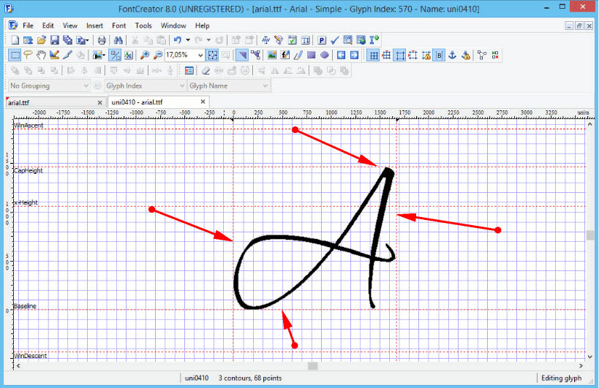
Task: Close the uni0410 - arial.ttf tab
Action: pyautogui.click(x=203, y=102)
